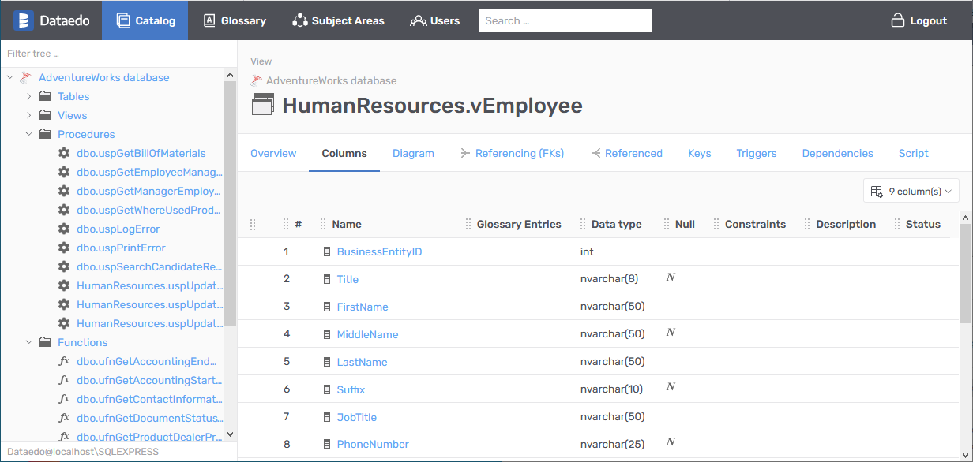Click the Dataedo logo icon
Screen dimensions: 973x462
(x=23, y=20)
